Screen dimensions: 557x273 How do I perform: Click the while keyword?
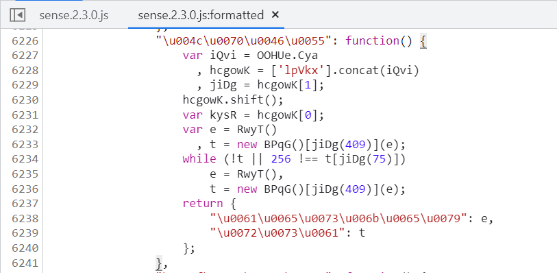point(199,159)
